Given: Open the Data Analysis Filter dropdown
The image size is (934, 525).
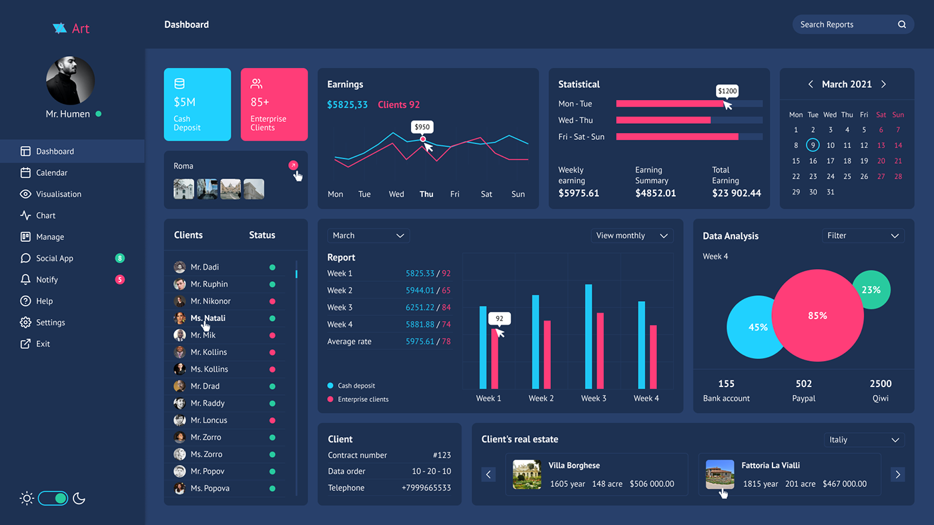Looking at the screenshot, I should pyautogui.click(x=863, y=235).
